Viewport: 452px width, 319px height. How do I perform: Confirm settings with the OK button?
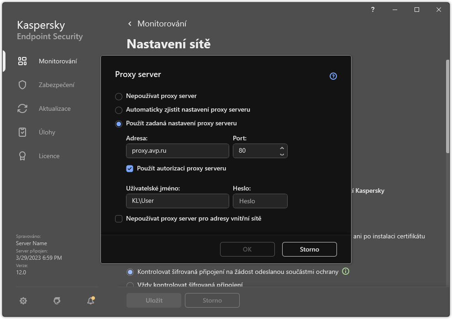pos(247,249)
